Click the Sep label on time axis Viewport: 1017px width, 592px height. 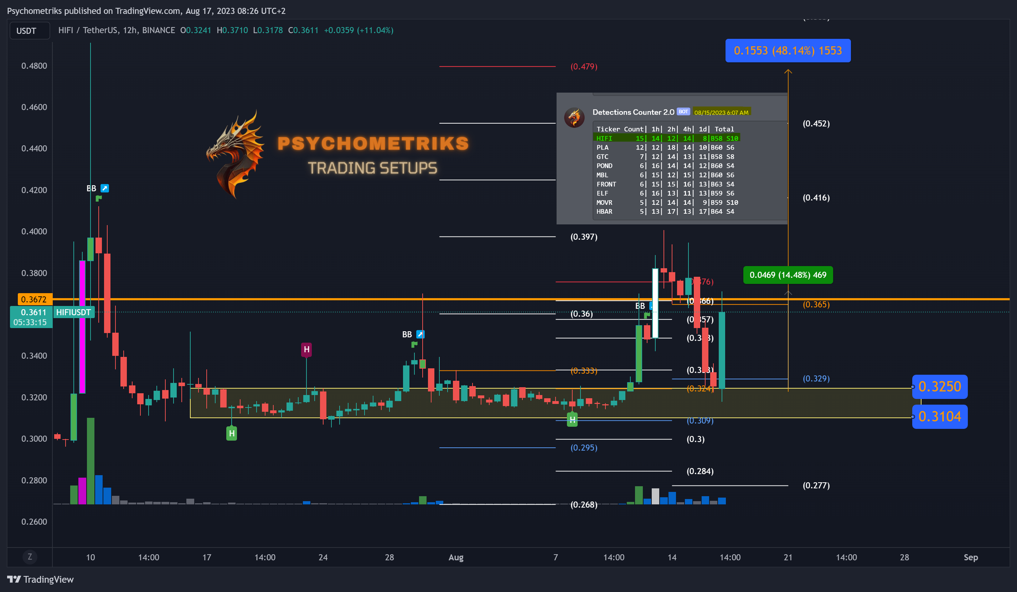coord(971,557)
